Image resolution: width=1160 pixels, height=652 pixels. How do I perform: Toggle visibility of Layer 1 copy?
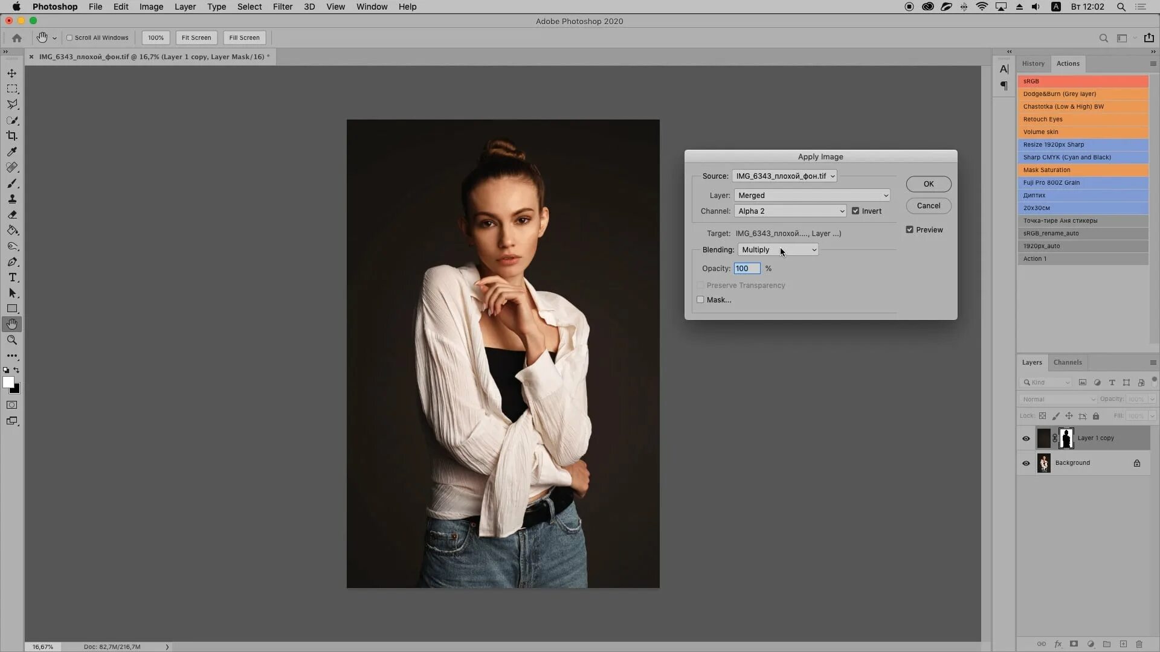tap(1025, 438)
